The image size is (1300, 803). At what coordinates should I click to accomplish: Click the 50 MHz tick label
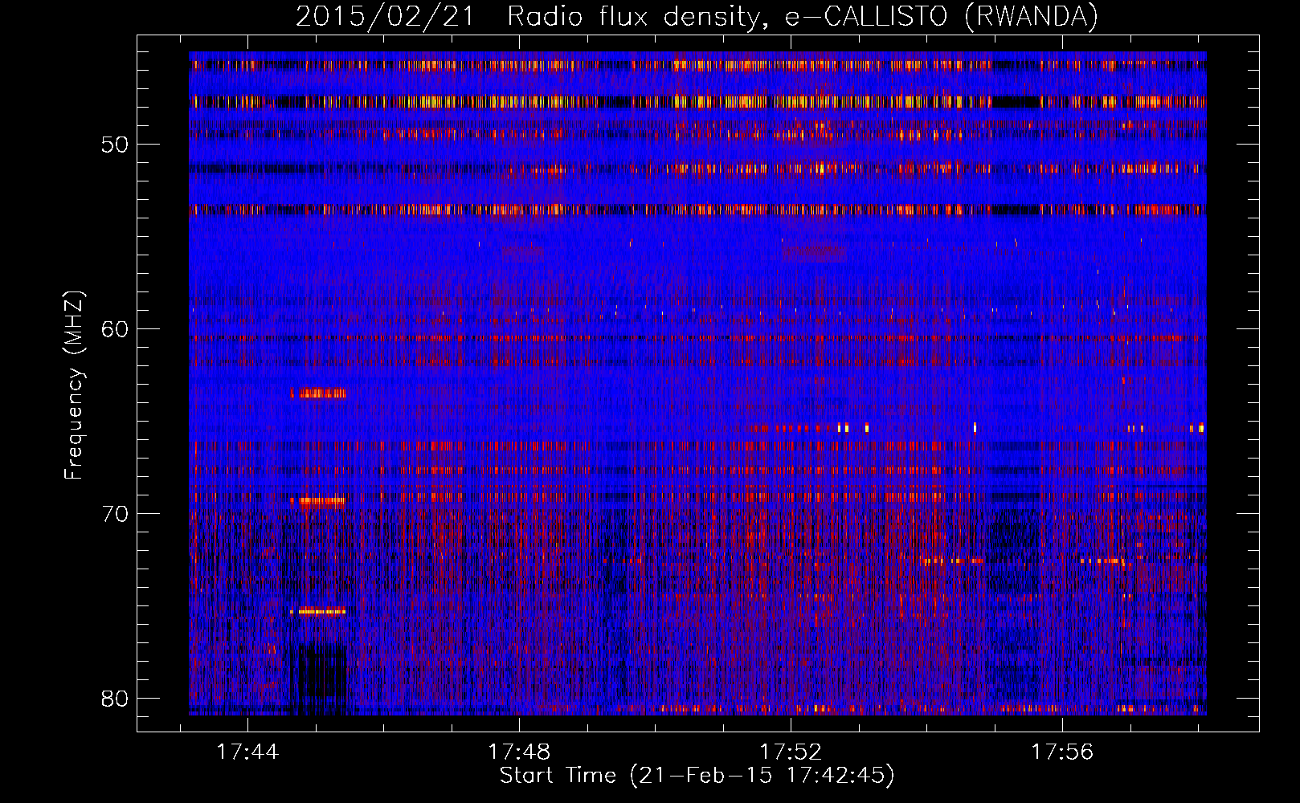coord(115,145)
